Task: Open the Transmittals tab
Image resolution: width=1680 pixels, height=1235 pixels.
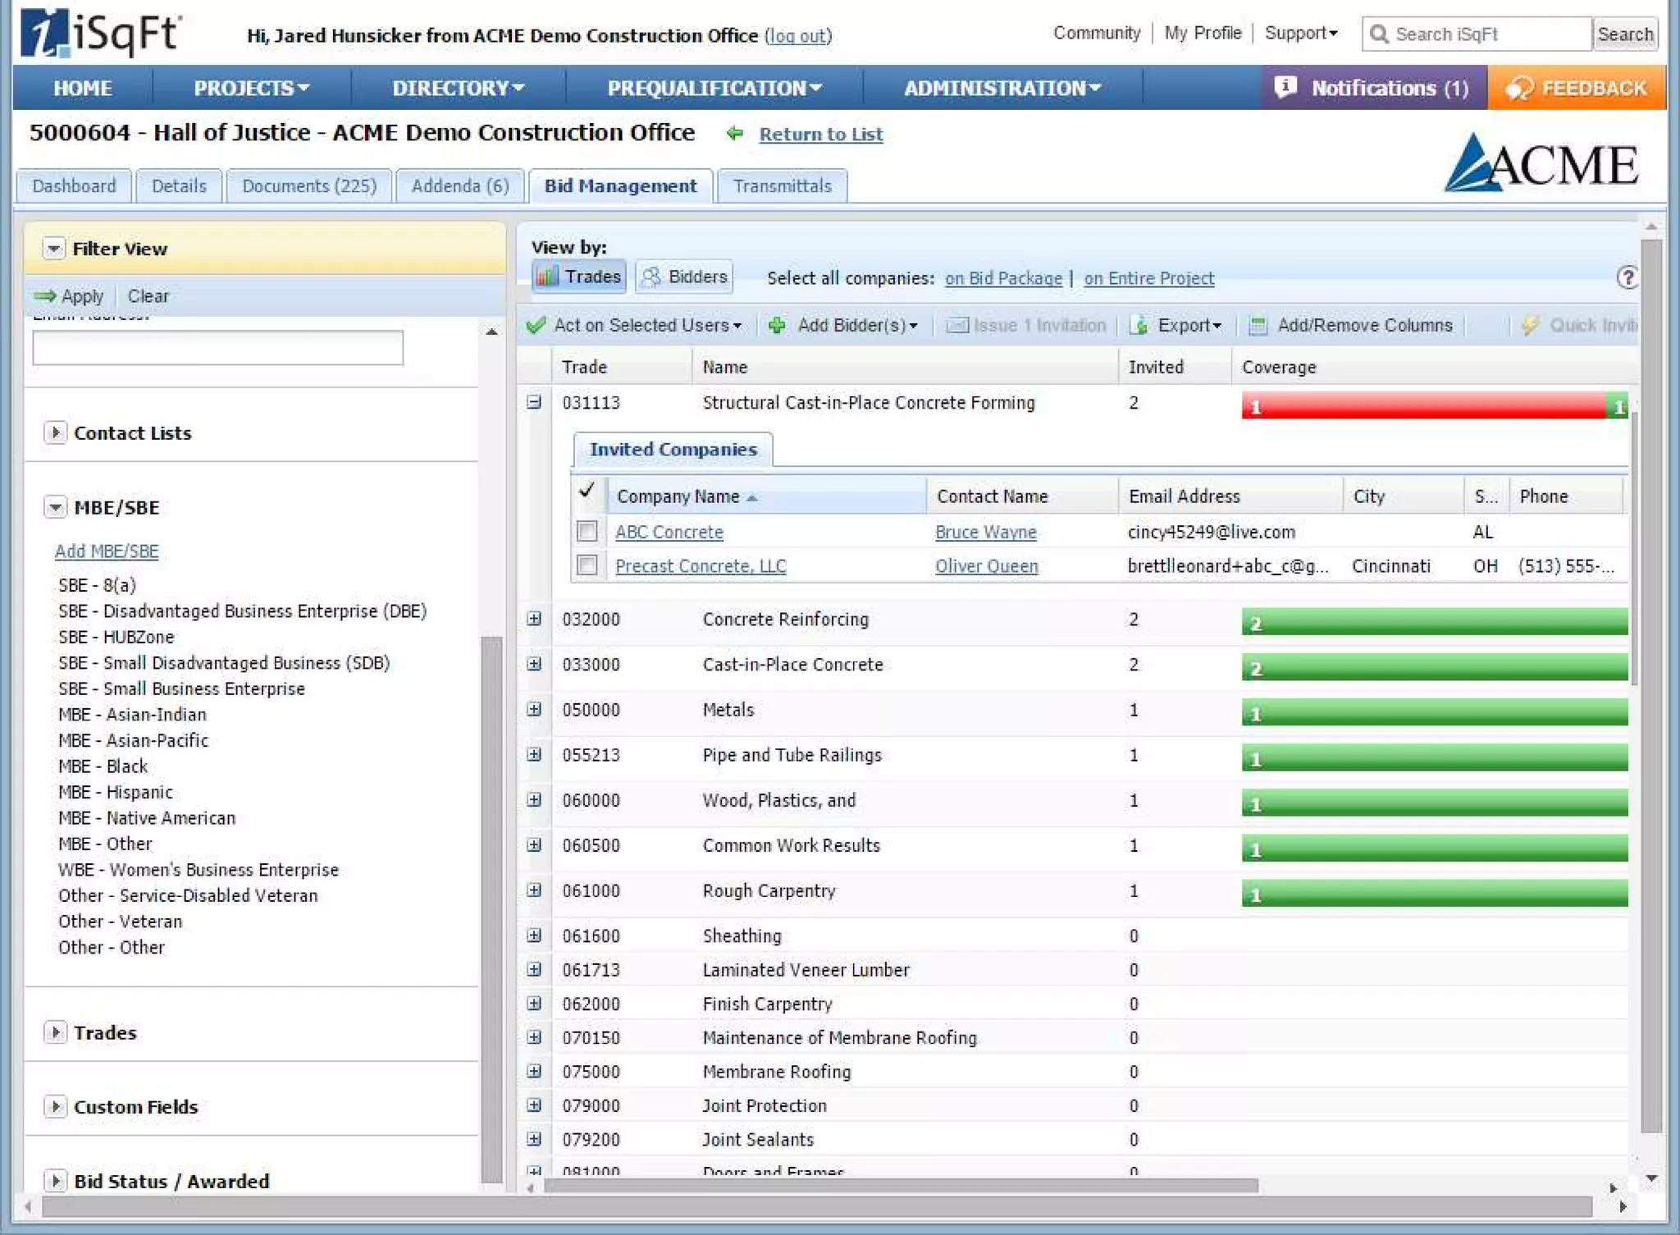Action: point(783,186)
